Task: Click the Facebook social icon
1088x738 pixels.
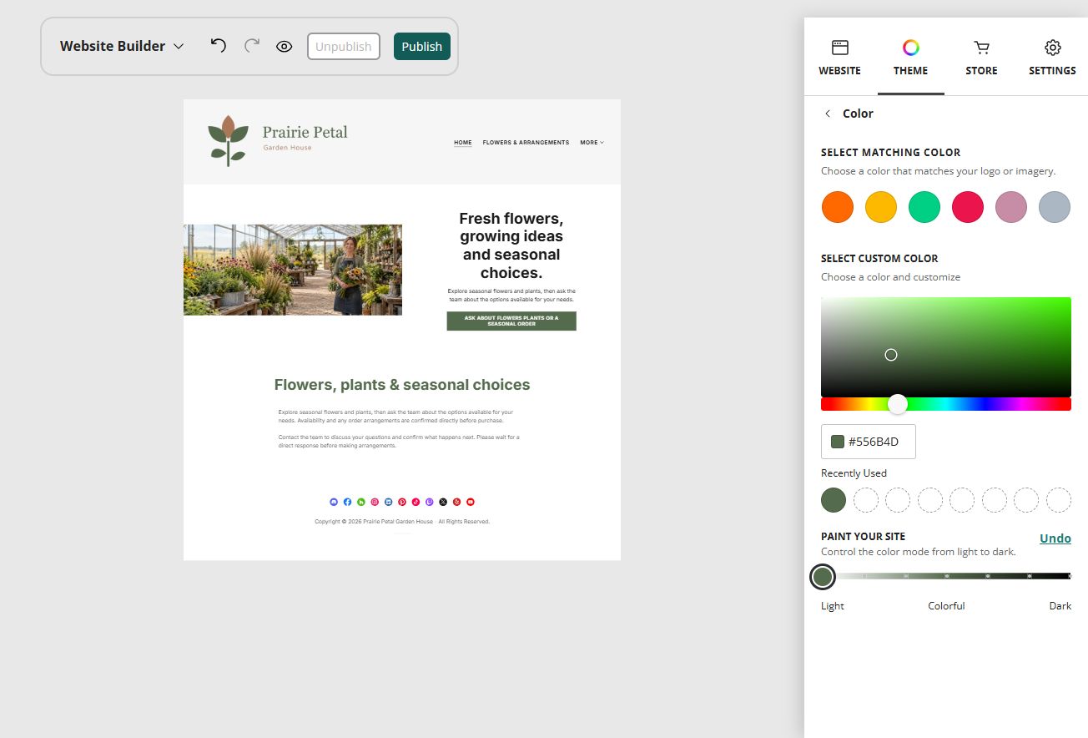Action: (347, 502)
